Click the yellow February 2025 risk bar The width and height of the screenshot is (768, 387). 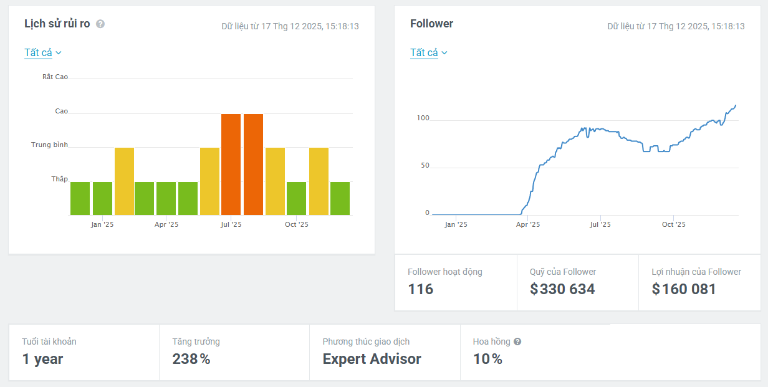click(124, 181)
